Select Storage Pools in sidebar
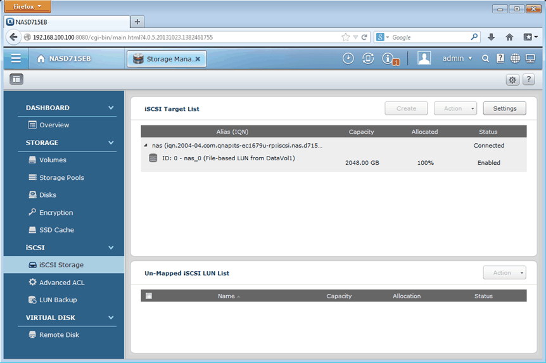The width and height of the screenshot is (546, 363). tap(61, 178)
